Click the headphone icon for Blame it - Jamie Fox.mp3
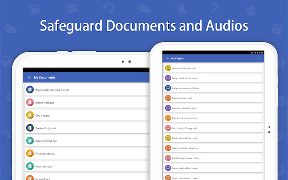The height and width of the screenshot is (180, 288). click(168, 108)
